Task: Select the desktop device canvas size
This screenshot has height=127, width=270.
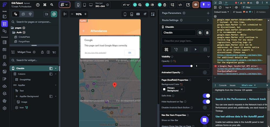Action: coord(91,5)
